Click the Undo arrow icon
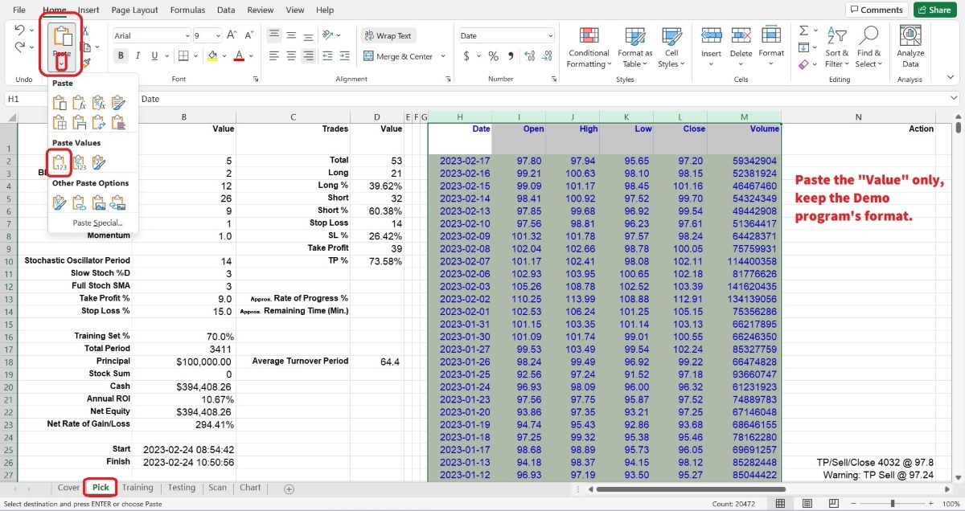The height and width of the screenshot is (511, 965). [x=20, y=29]
